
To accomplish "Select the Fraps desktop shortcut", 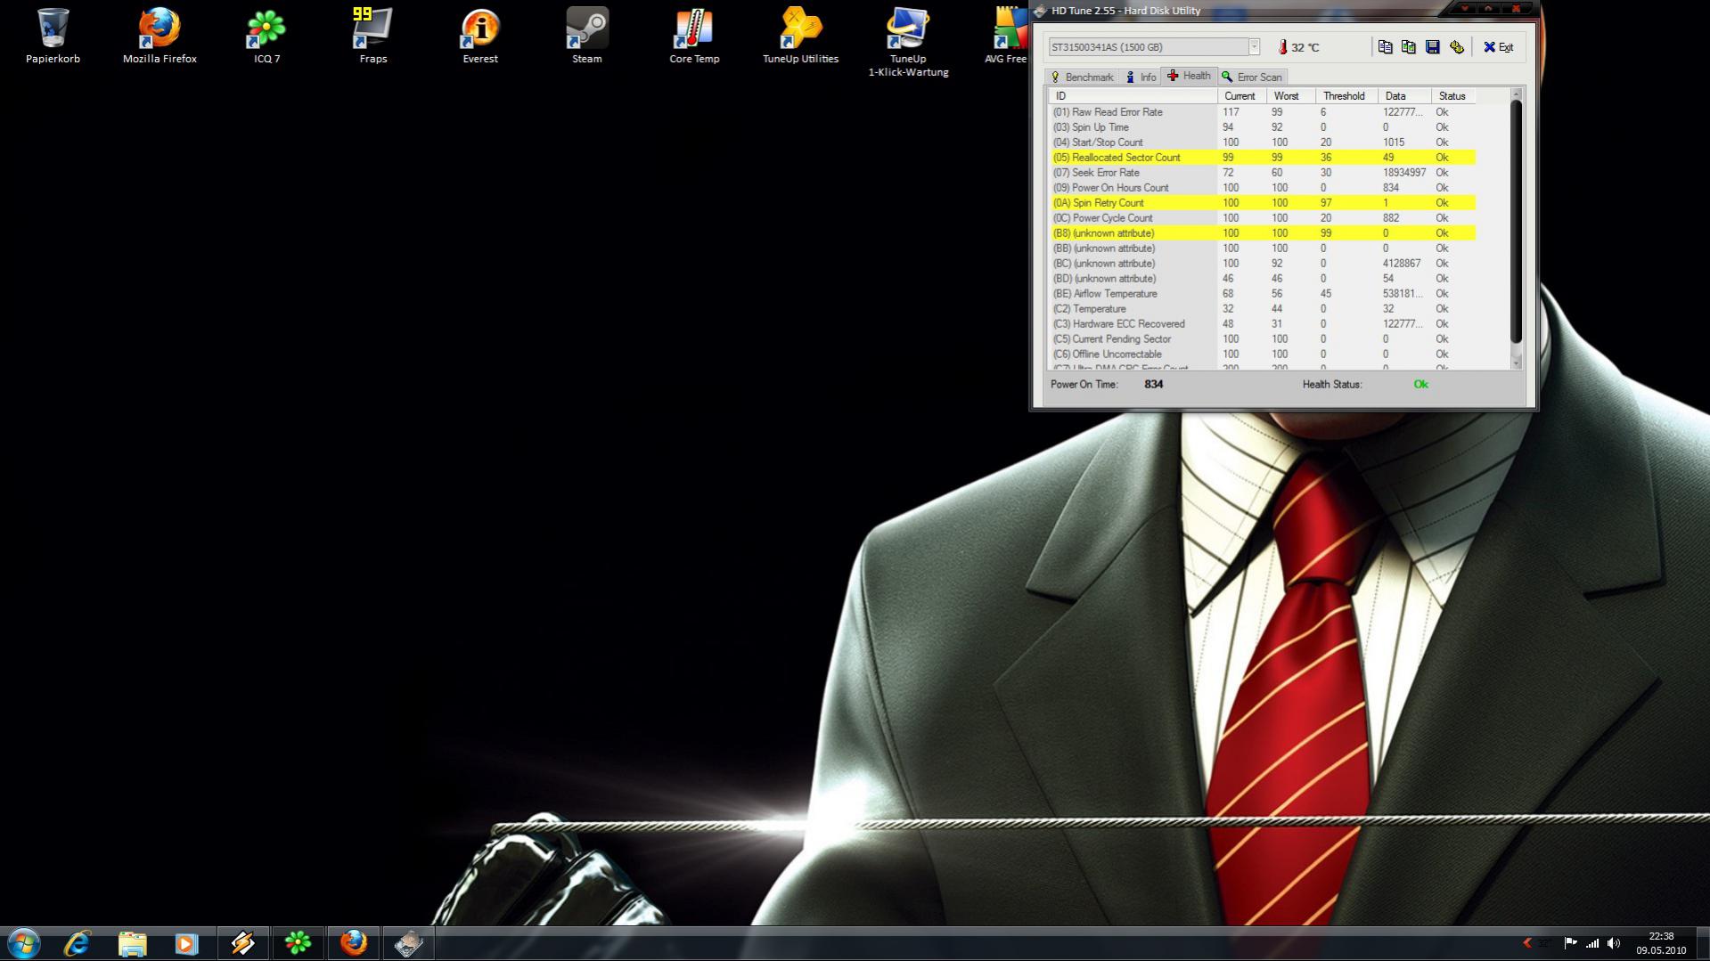I will click(x=373, y=37).
